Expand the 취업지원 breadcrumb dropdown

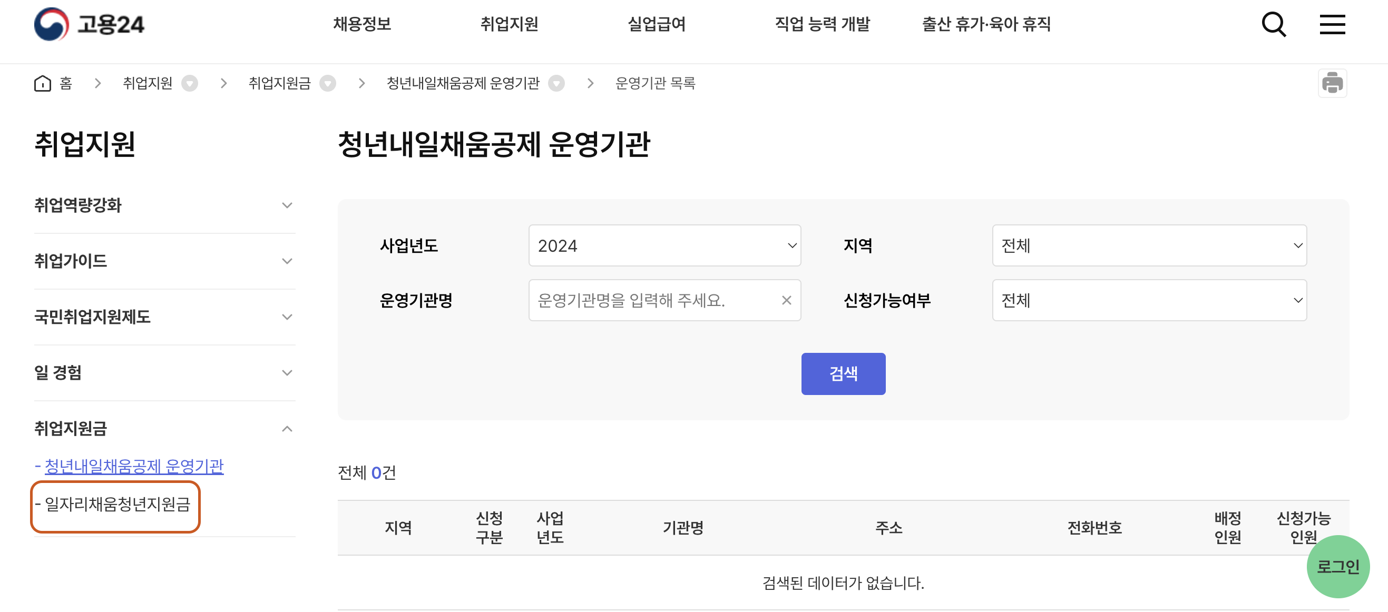(x=189, y=83)
